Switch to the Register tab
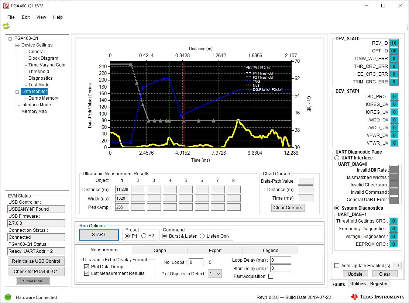The width and height of the screenshot is (409, 303). 379,284
